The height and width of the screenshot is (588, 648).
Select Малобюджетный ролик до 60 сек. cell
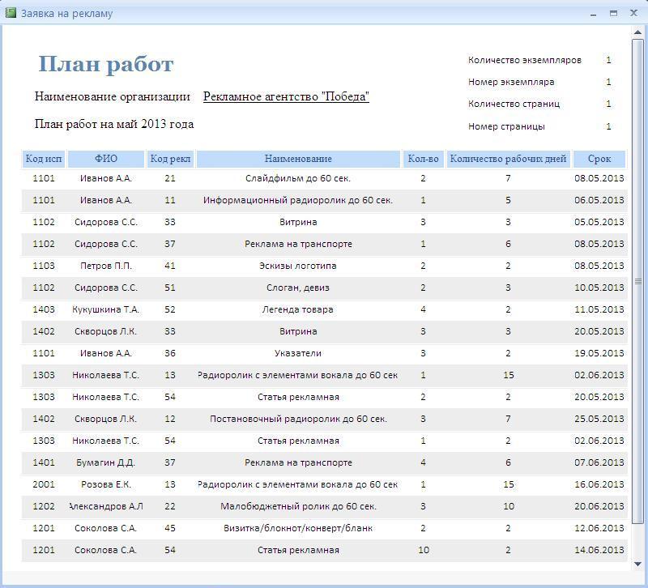298,506
